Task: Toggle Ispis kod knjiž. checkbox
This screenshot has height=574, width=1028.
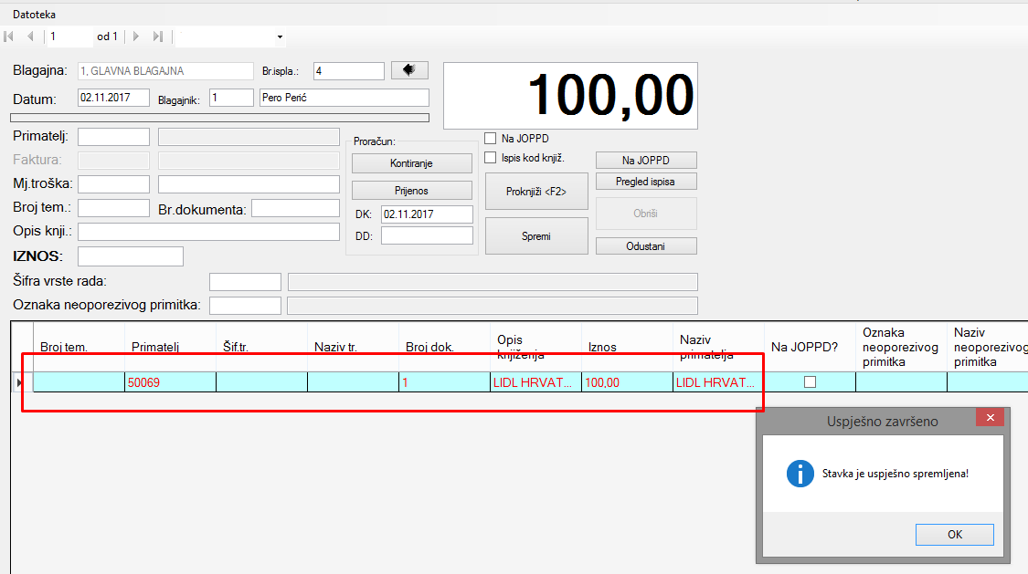Action: [x=491, y=158]
